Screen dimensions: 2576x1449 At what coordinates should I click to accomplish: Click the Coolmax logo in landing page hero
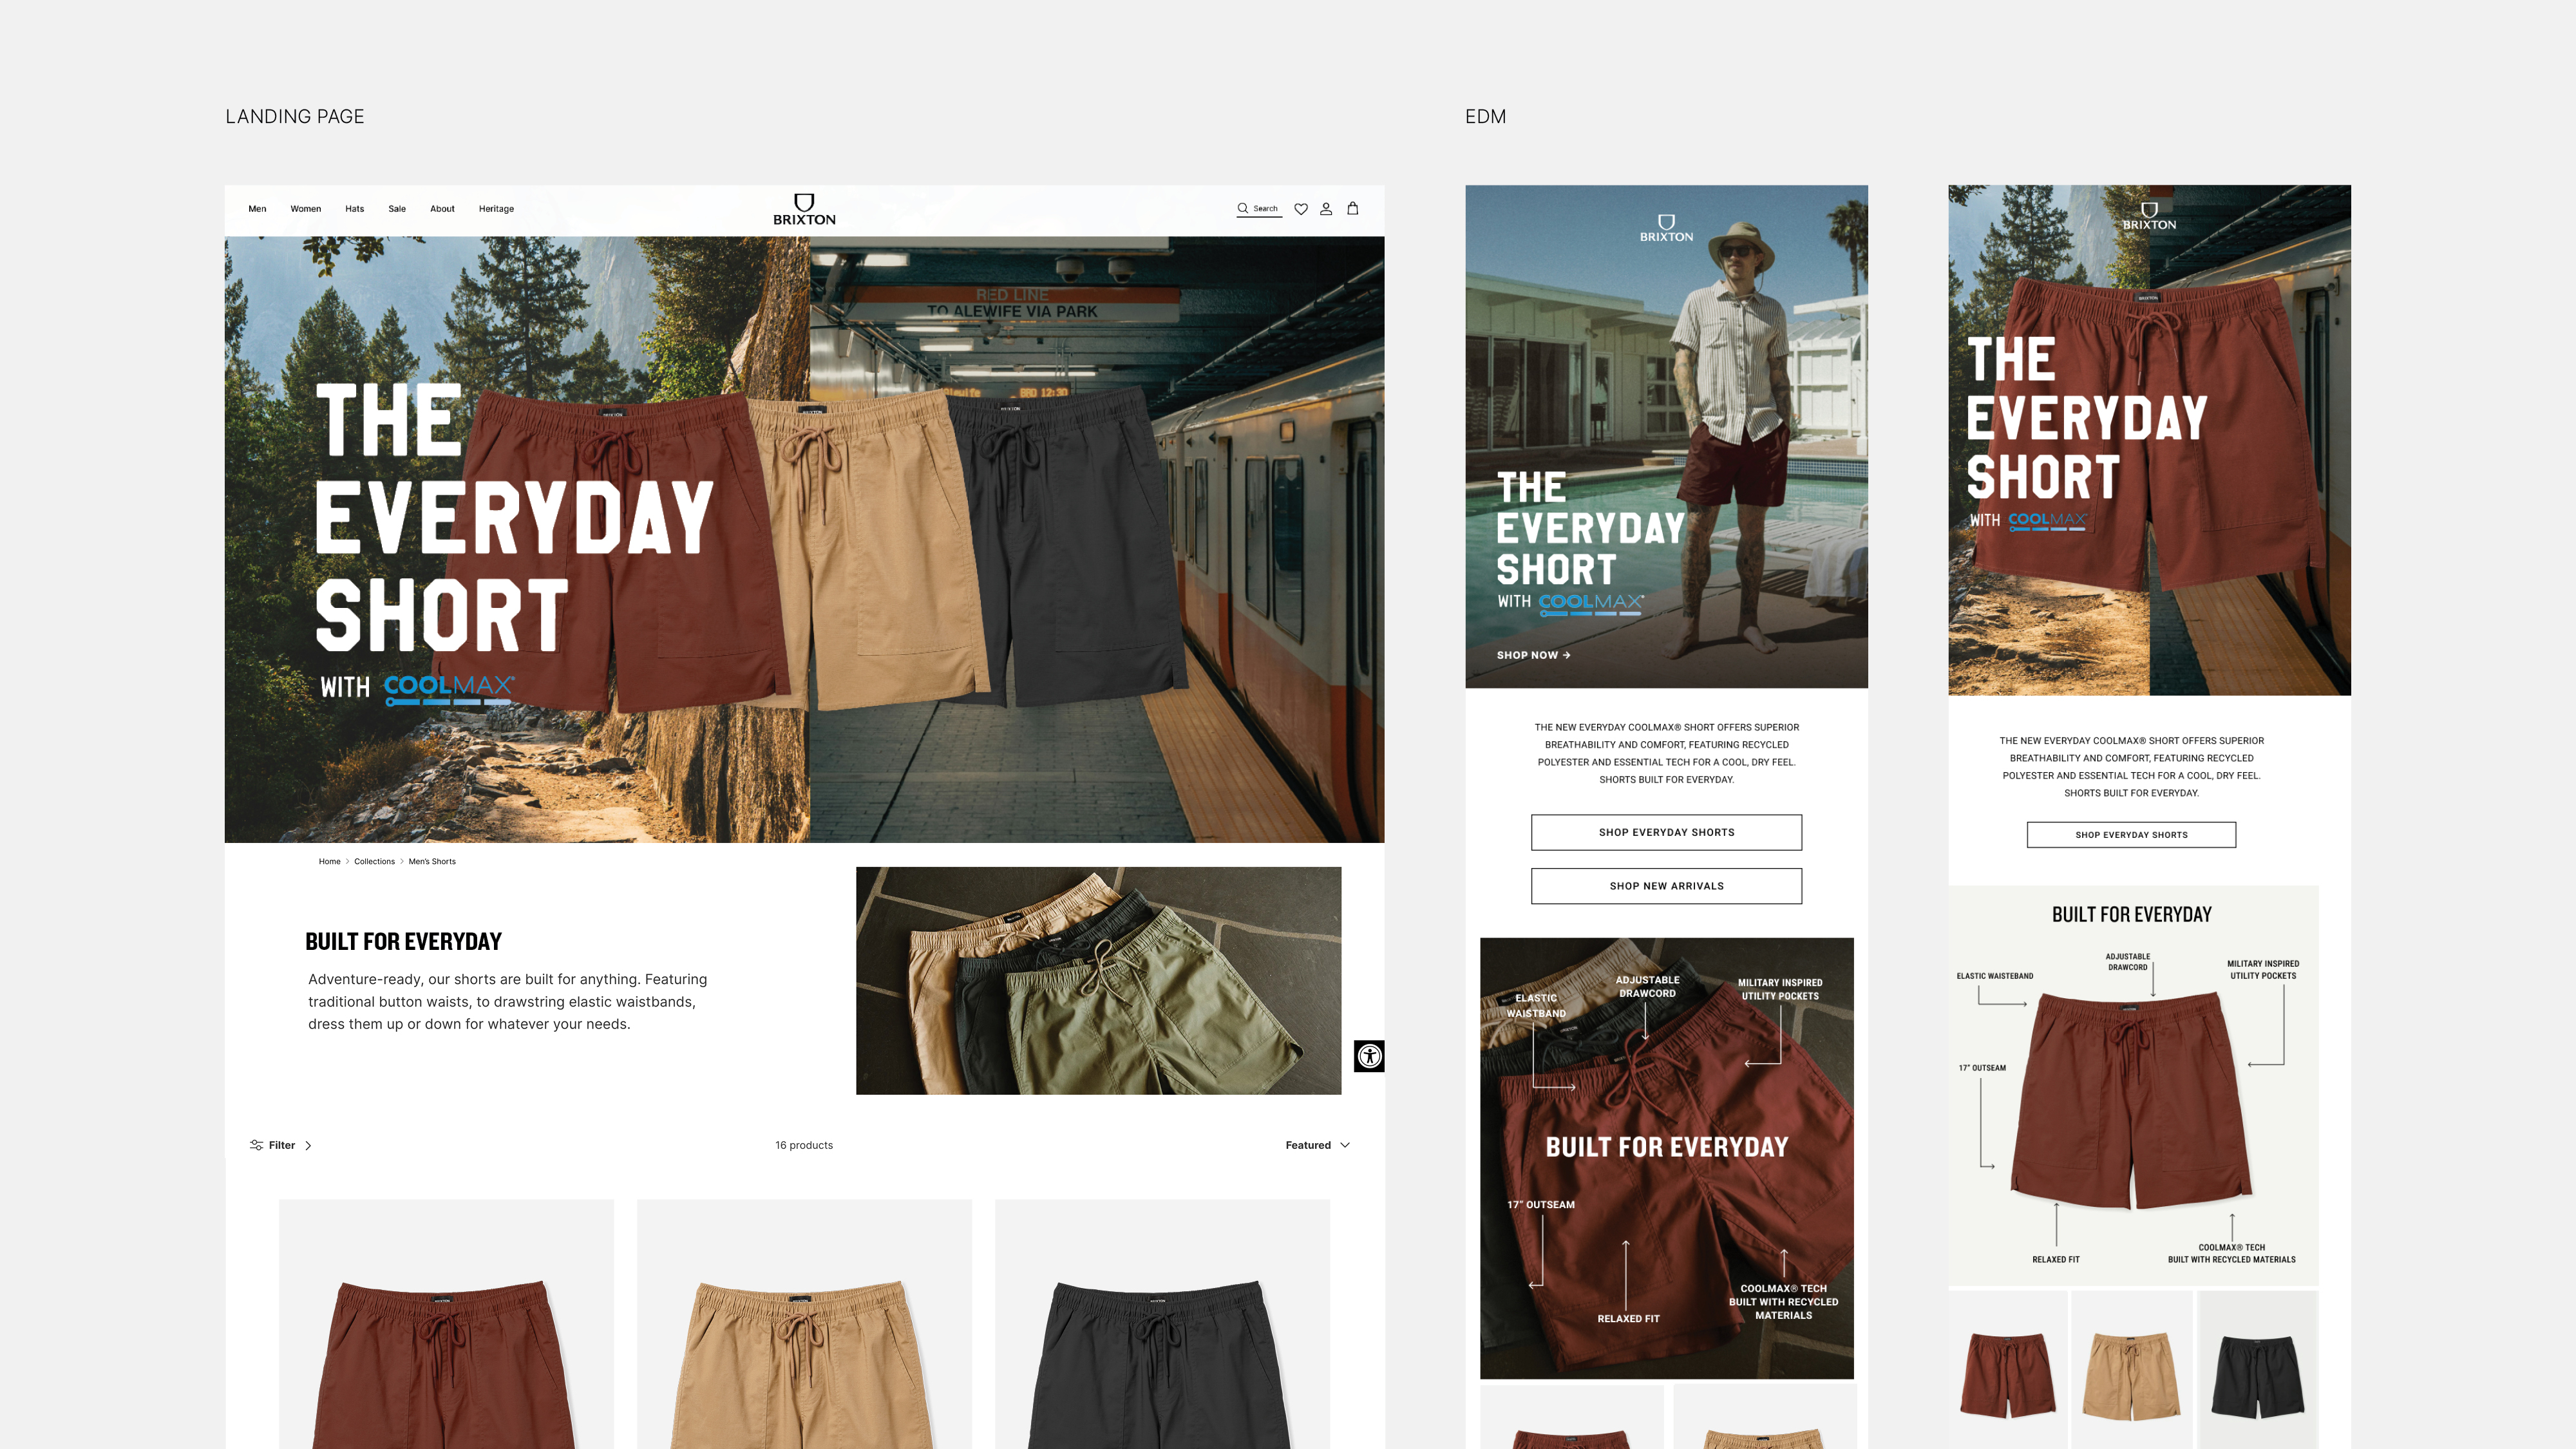click(x=449, y=690)
